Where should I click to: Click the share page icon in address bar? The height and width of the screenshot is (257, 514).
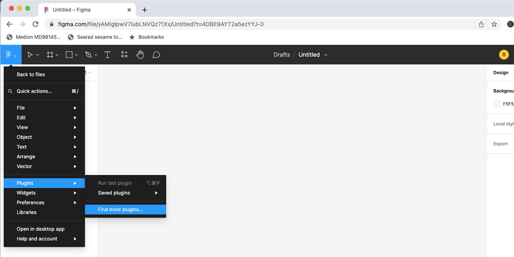coord(481,24)
